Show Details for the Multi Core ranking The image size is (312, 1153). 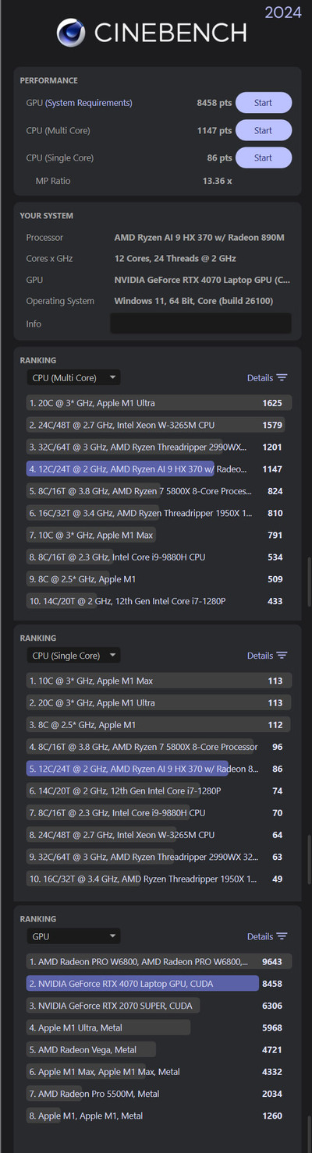(260, 378)
